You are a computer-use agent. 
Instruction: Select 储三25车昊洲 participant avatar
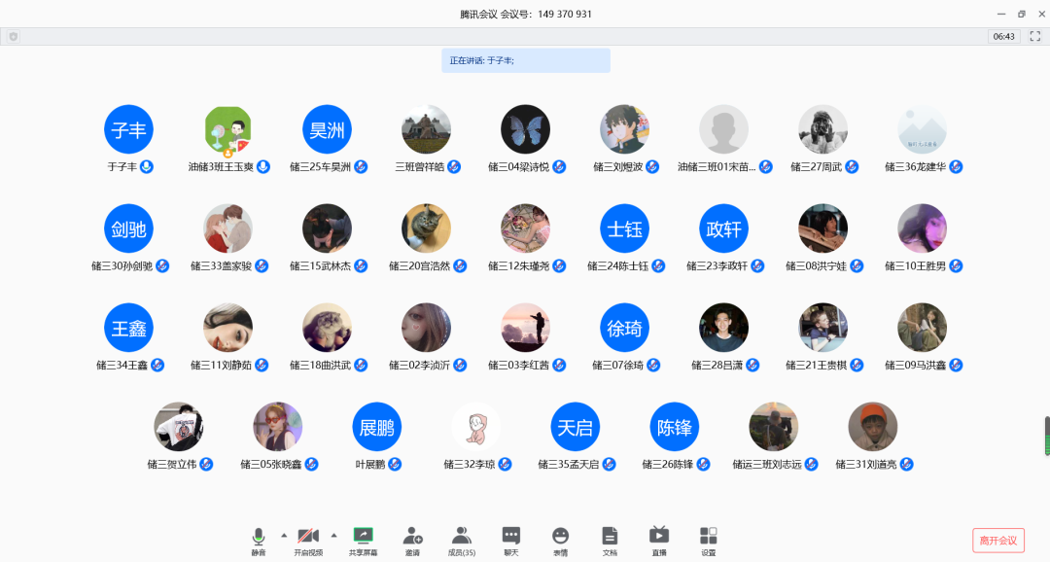point(328,130)
